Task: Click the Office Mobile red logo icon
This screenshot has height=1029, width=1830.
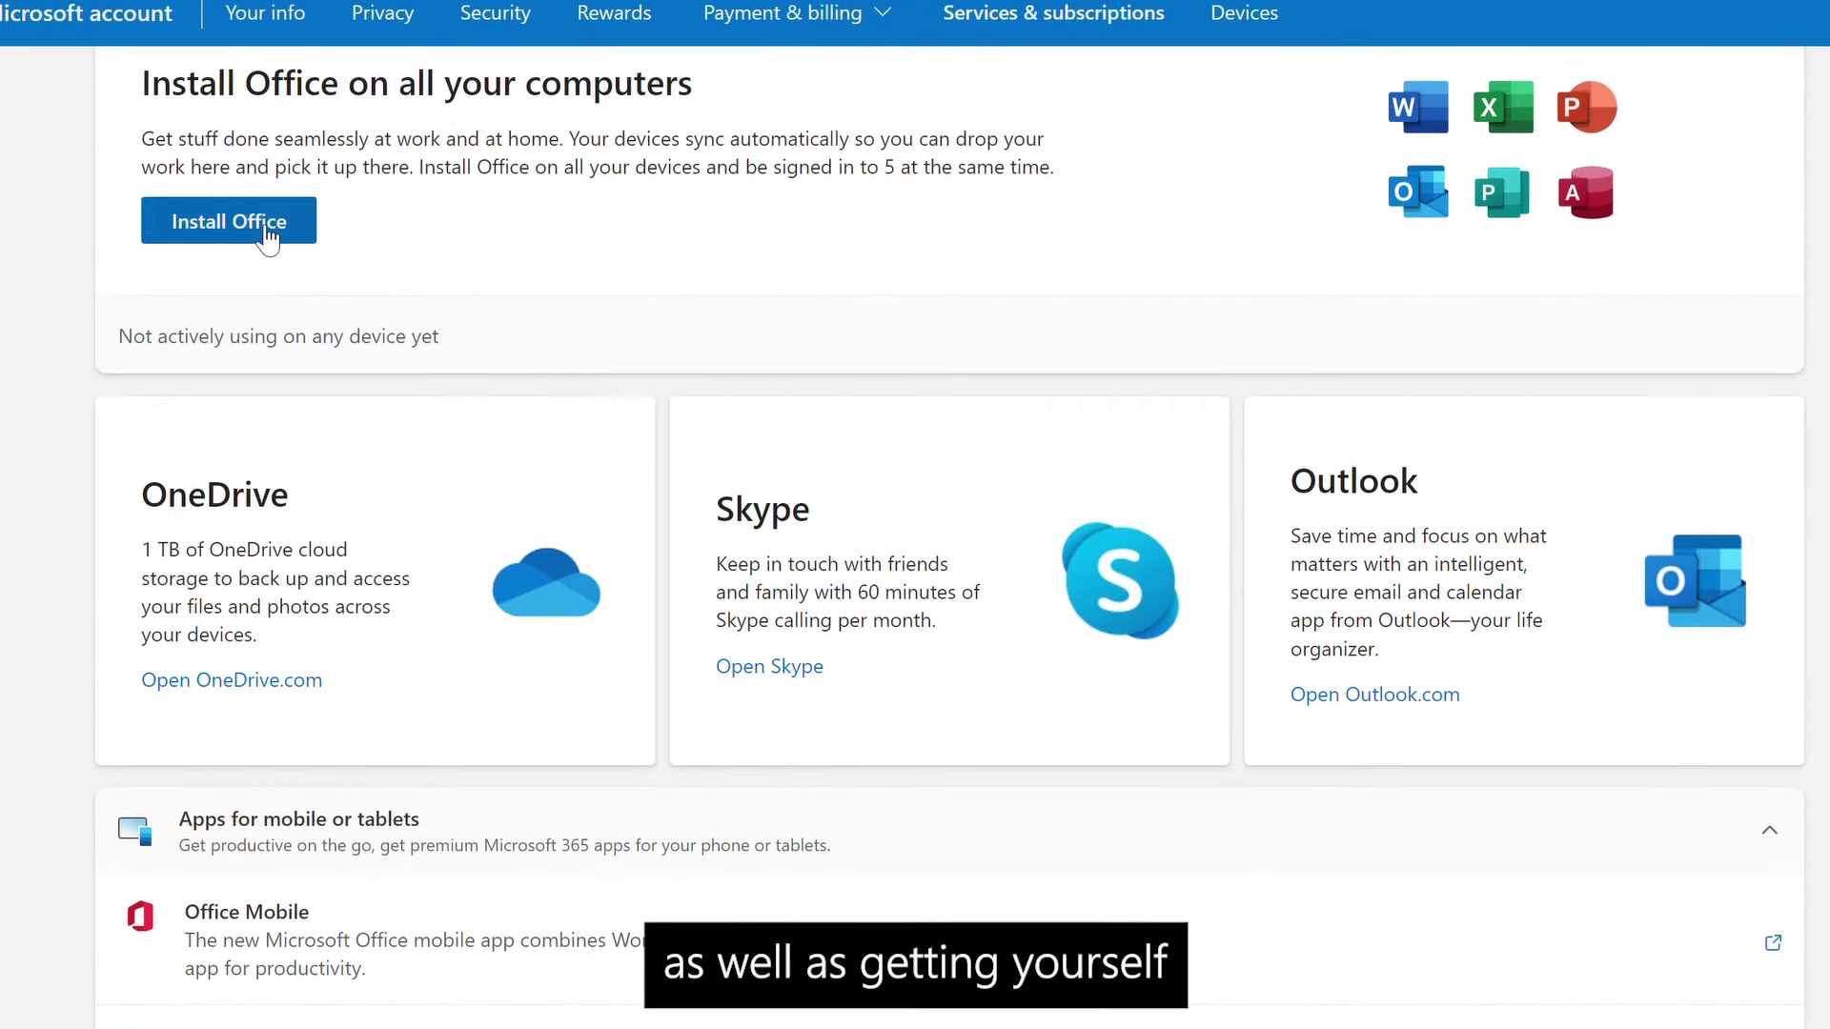Action: [141, 916]
